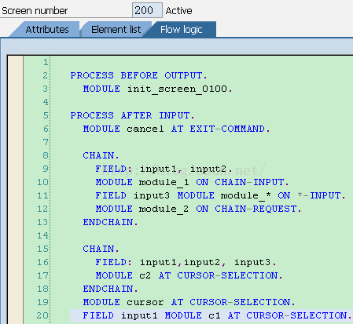Click the 'CHAIN.' statement on line 15
Image resolution: width=353 pixels, height=324 pixels.
101,249
